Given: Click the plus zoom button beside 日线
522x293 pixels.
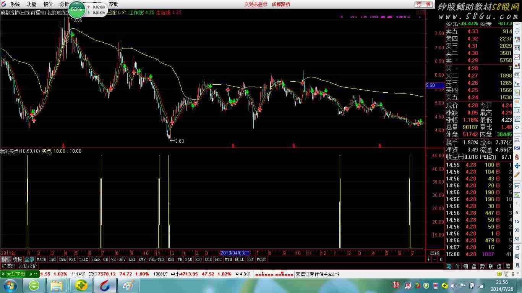Looking at the screenshot, I should 428,259.
